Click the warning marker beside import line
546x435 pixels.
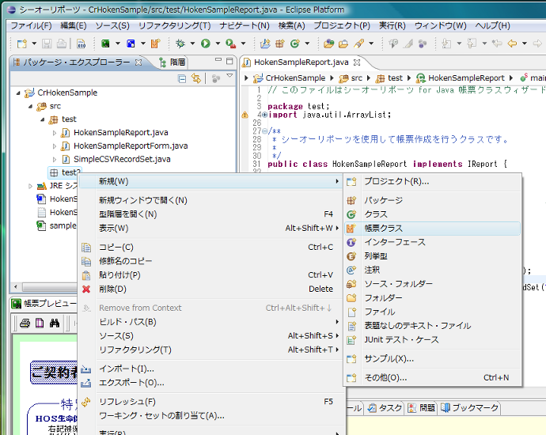[x=245, y=115]
